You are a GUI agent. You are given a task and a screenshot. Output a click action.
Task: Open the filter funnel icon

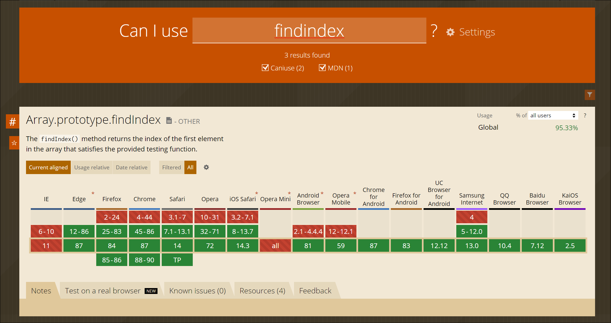[x=589, y=95]
